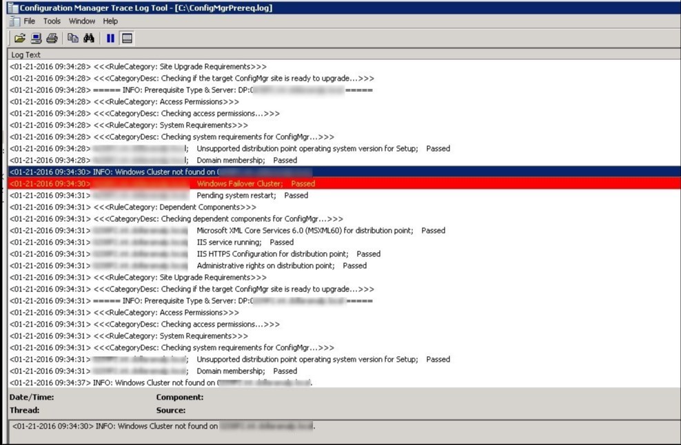This screenshot has height=445, width=681.
Task: Click the Open log file toolbar icon
Action: (19, 38)
